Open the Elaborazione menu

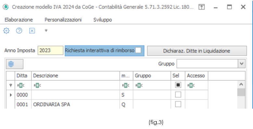(x=19, y=20)
